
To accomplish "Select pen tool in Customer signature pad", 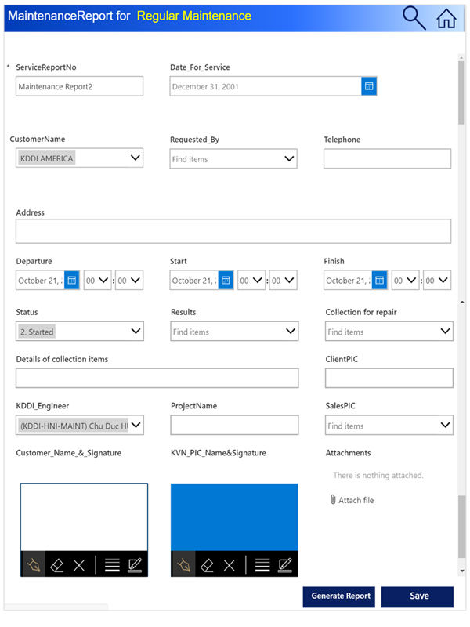I will pos(34,564).
